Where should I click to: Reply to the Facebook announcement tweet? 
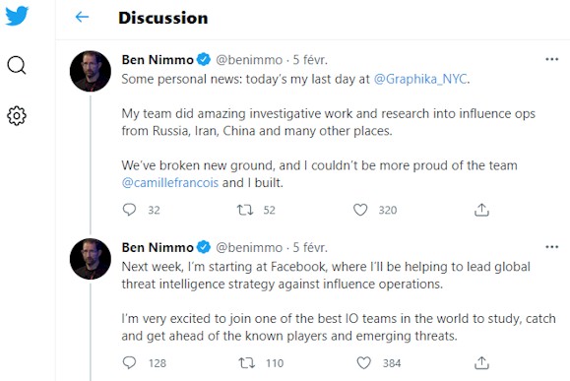click(x=129, y=363)
